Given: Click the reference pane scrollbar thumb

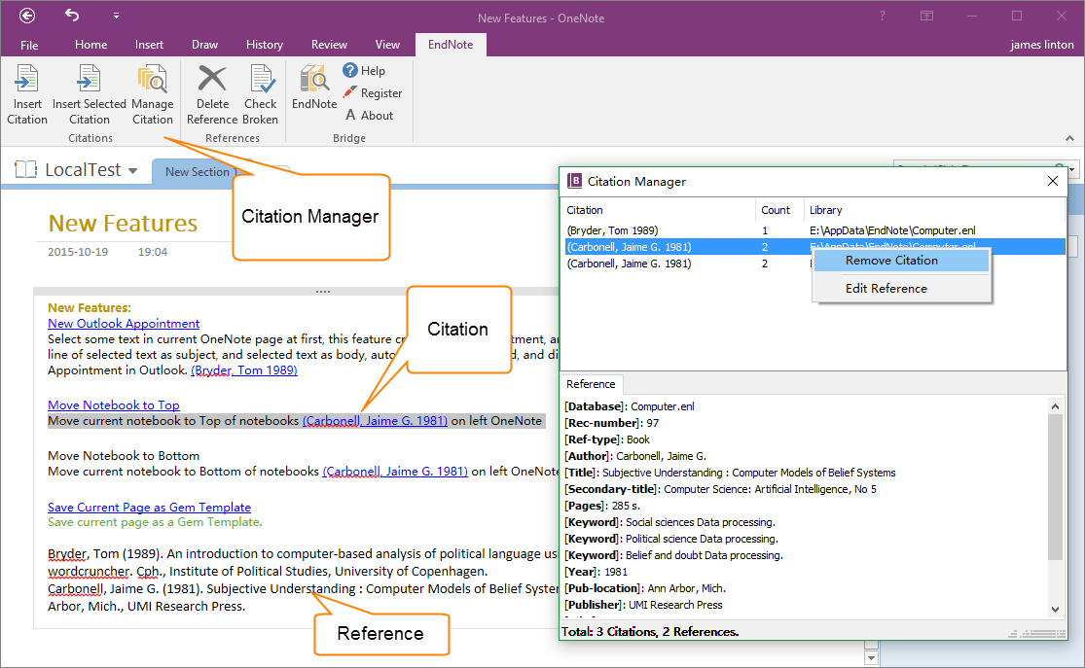Looking at the screenshot, I should pos(1055,487).
